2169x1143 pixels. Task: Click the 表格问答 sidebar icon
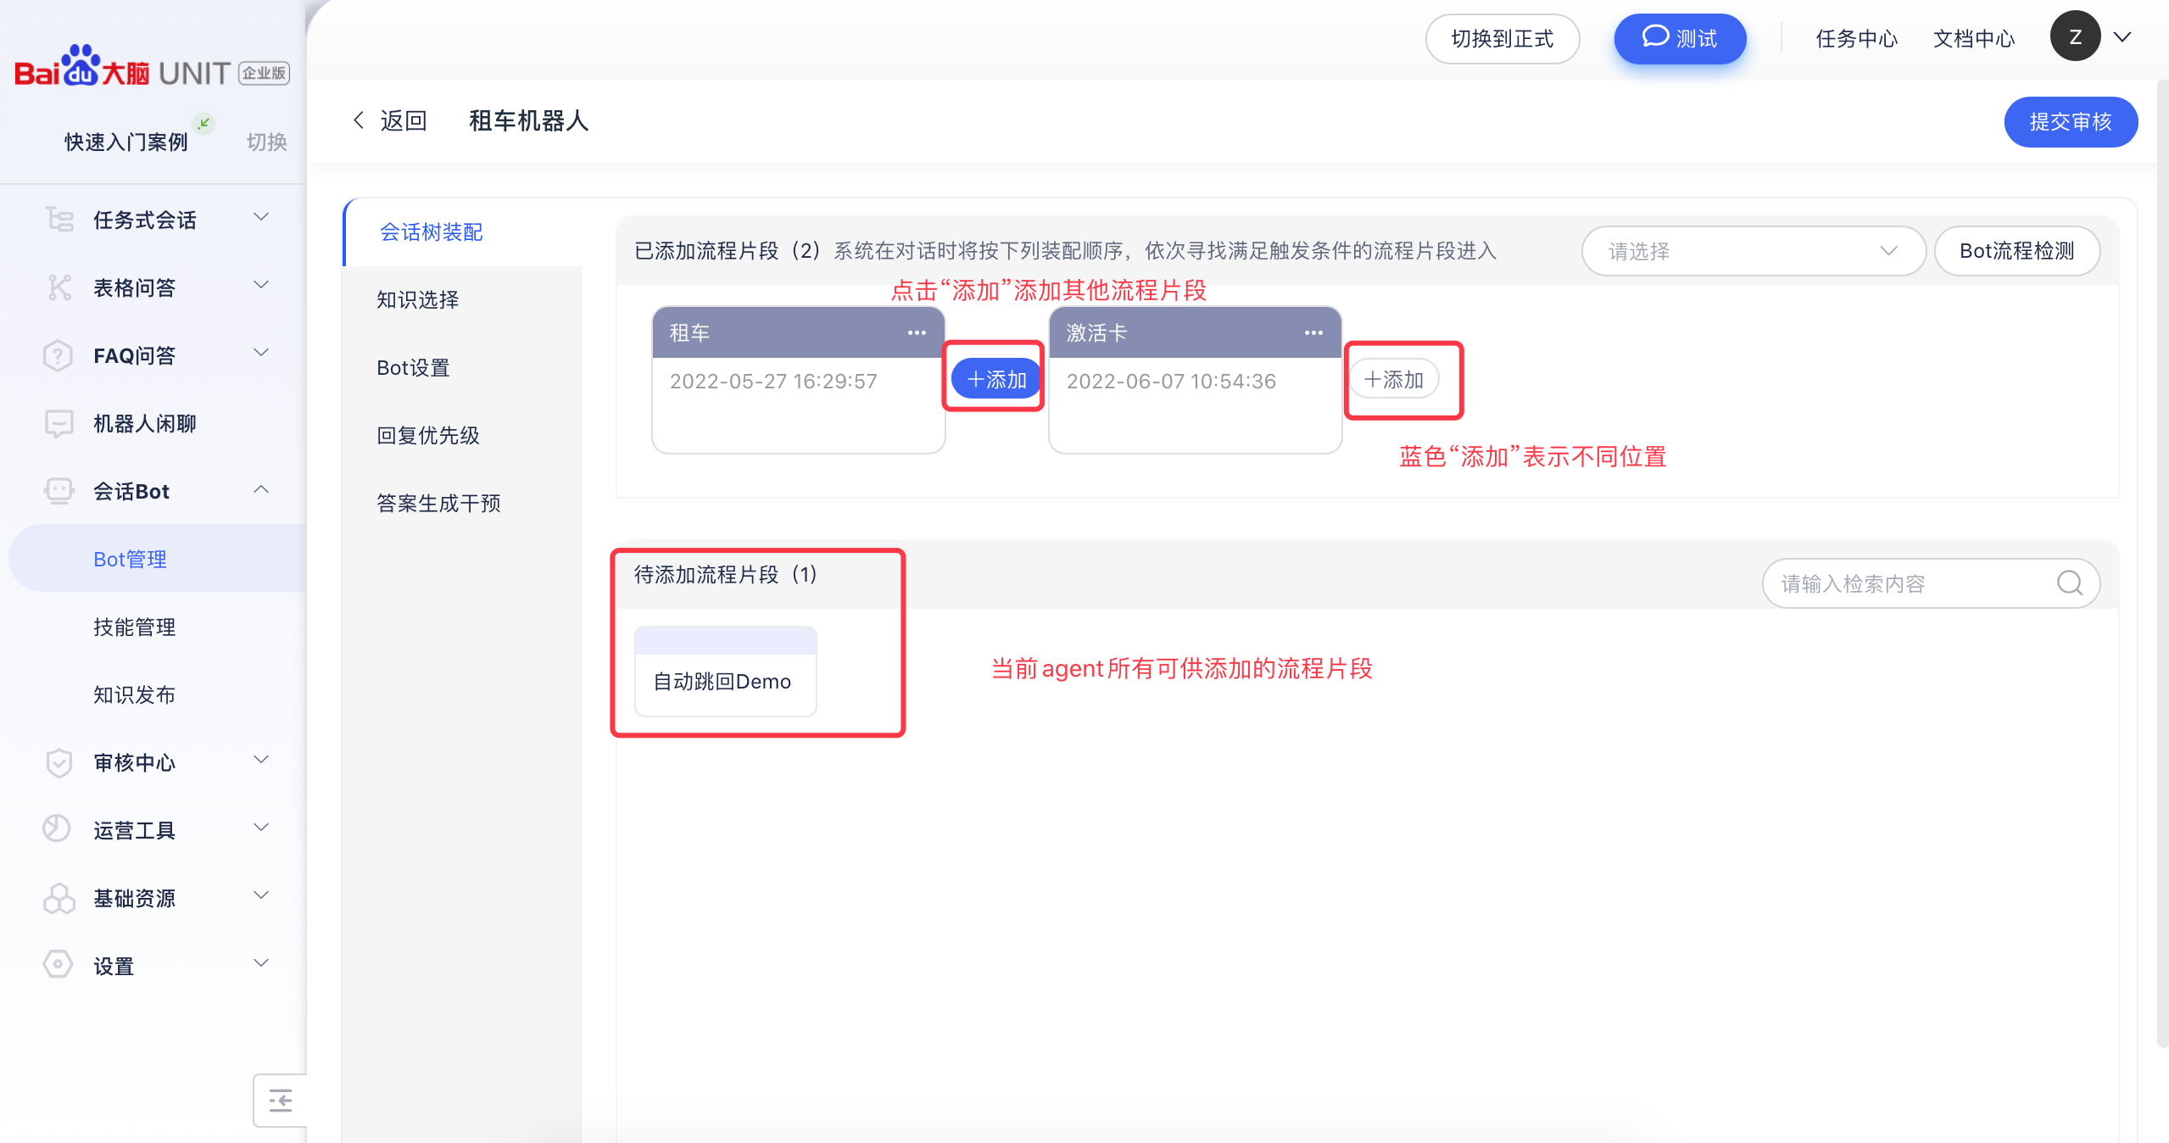(x=59, y=287)
